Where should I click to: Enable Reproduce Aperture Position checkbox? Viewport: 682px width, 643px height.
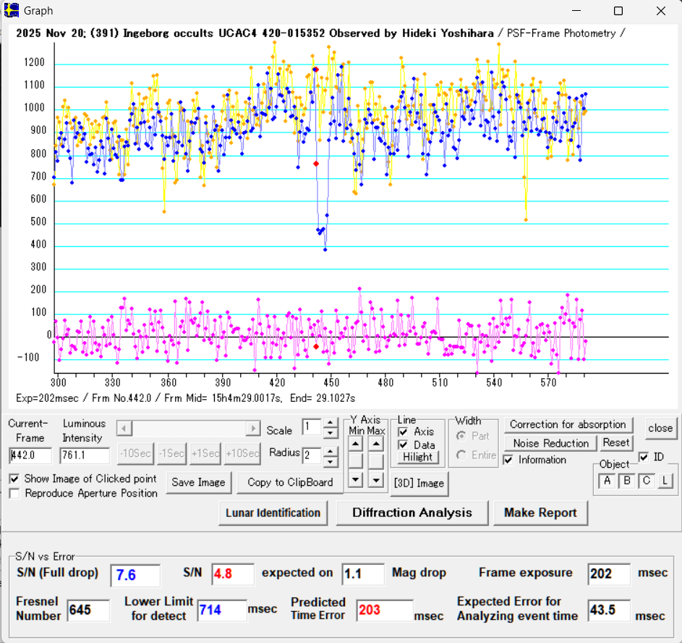[15, 493]
